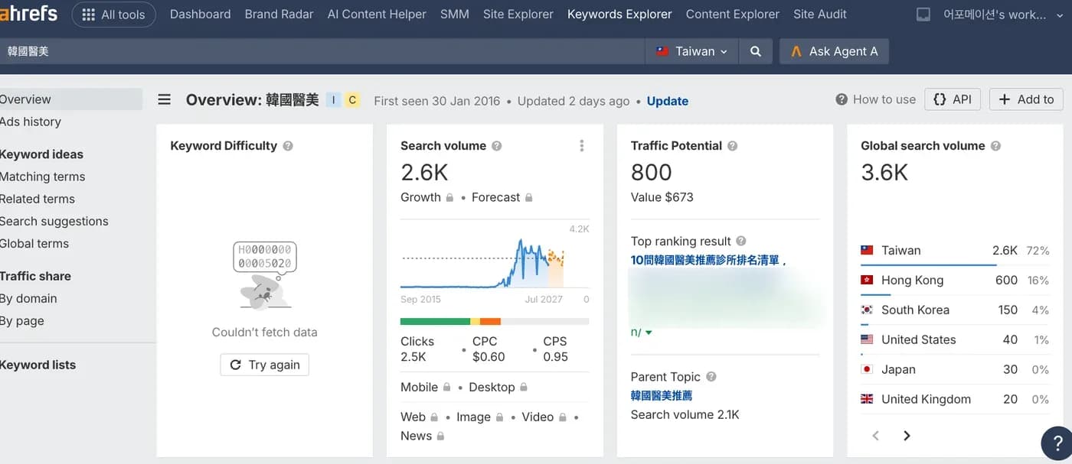
Task: Click Parent Topic help icon
Action: [x=711, y=377]
